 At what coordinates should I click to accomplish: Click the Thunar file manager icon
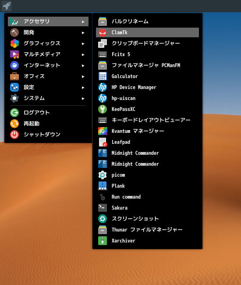point(103,230)
